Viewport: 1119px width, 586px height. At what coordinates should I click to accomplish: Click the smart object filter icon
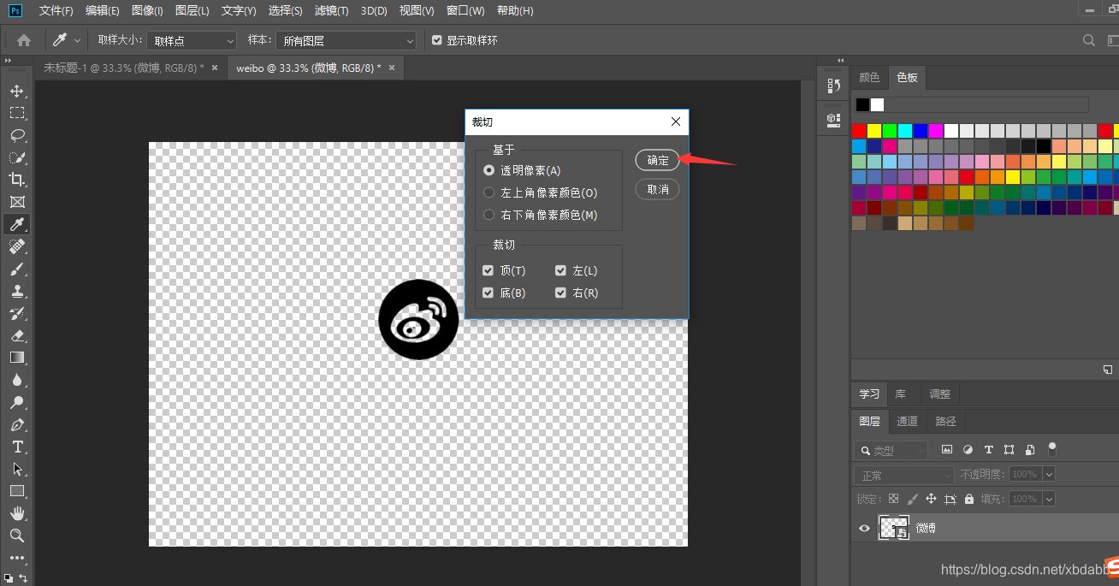pyautogui.click(x=1030, y=449)
